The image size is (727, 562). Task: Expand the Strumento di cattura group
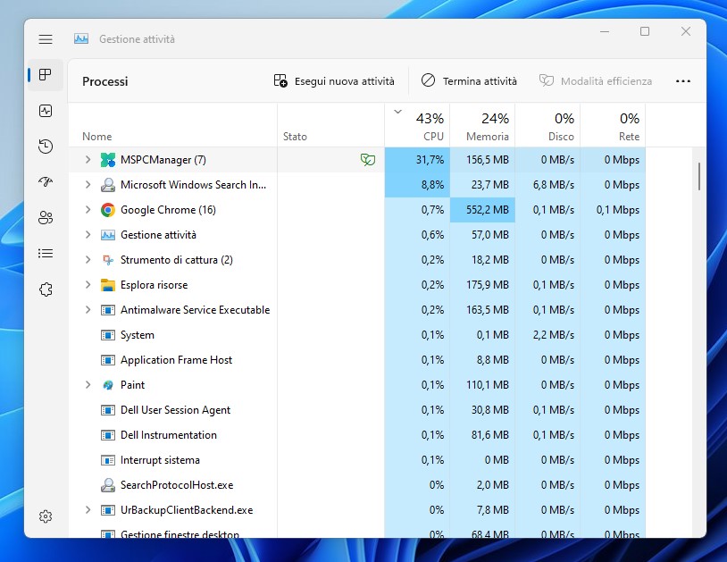pos(88,260)
